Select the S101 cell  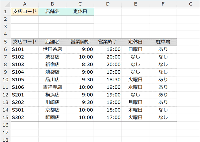coord(25,49)
